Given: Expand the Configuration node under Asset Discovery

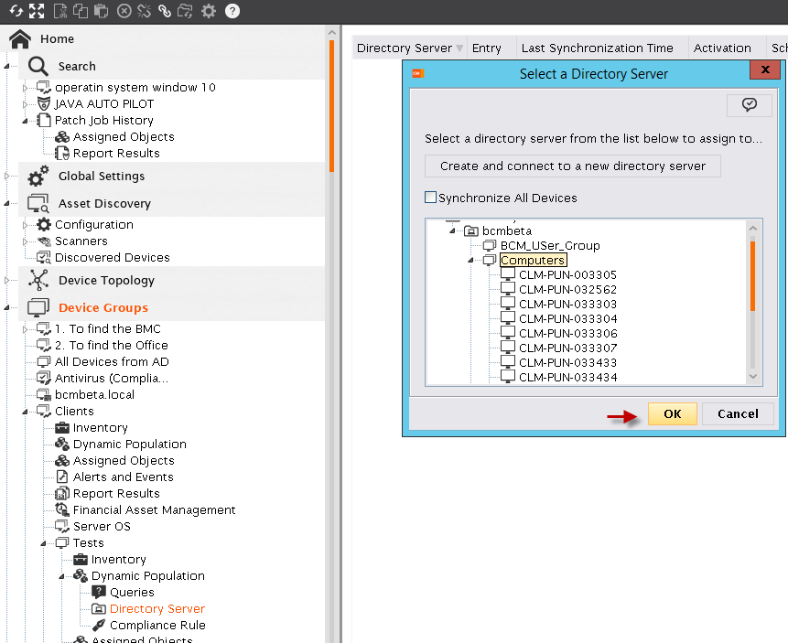Looking at the screenshot, I should point(25,225).
